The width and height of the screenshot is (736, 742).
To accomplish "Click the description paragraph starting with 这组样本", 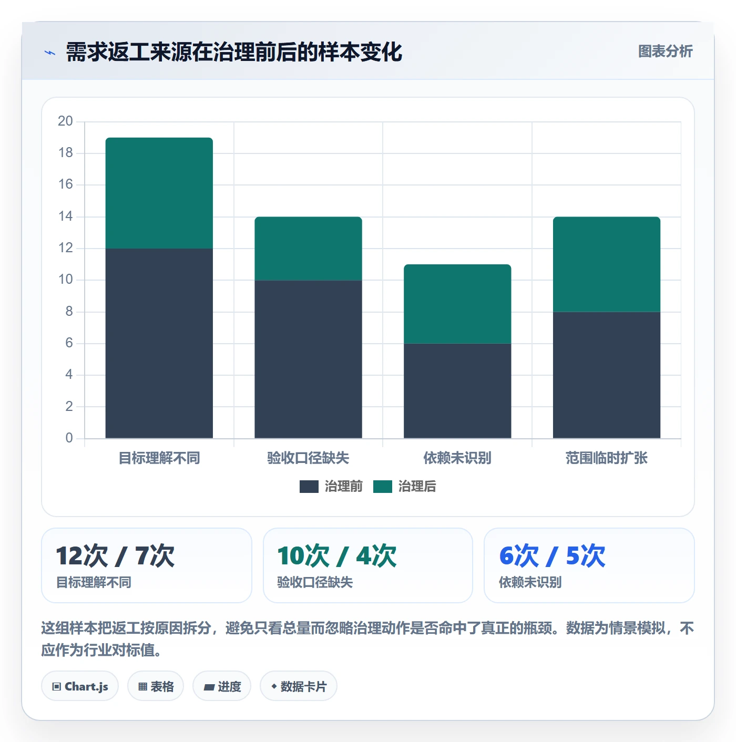I will pyautogui.click(x=368, y=639).
